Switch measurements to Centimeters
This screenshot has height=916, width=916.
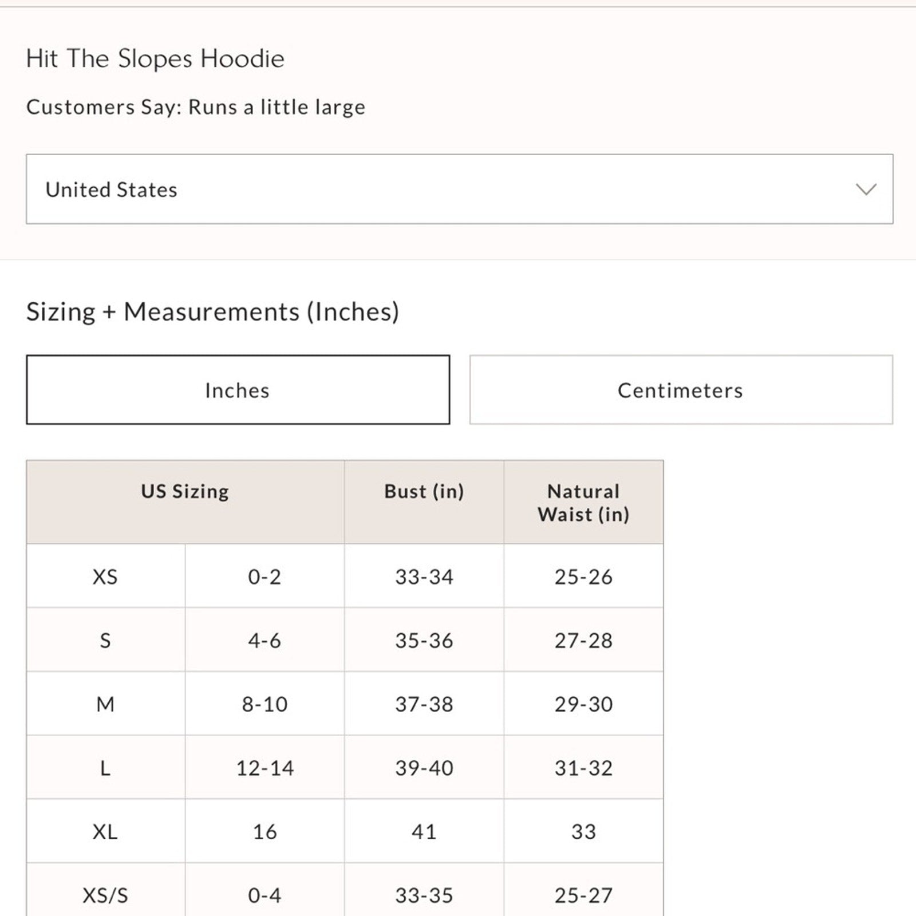pyautogui.click(x=681, y=390)
